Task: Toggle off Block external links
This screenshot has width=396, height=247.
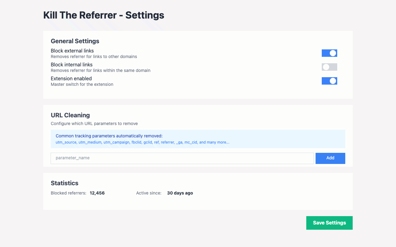Action: [329, 53]
